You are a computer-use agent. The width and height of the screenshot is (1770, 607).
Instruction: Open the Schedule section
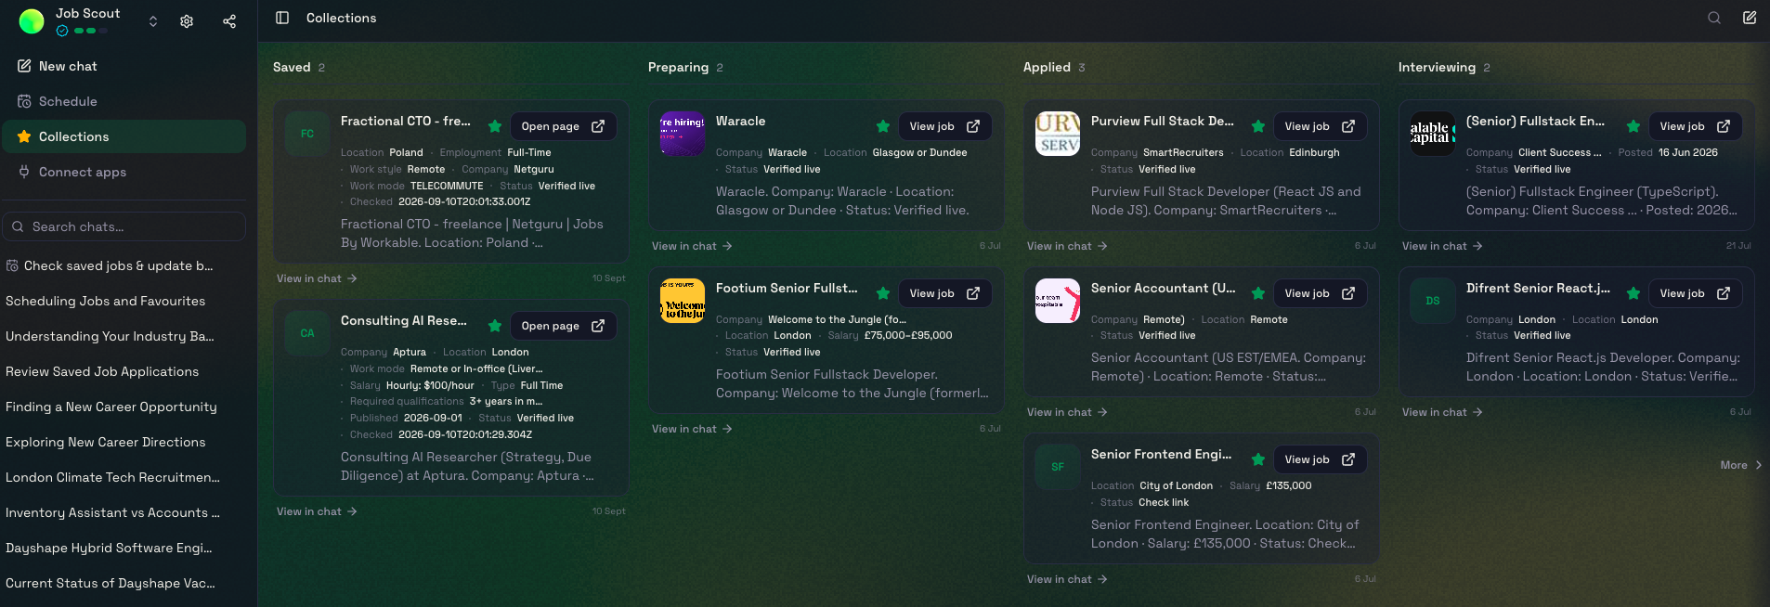click(x=124, y=101)
